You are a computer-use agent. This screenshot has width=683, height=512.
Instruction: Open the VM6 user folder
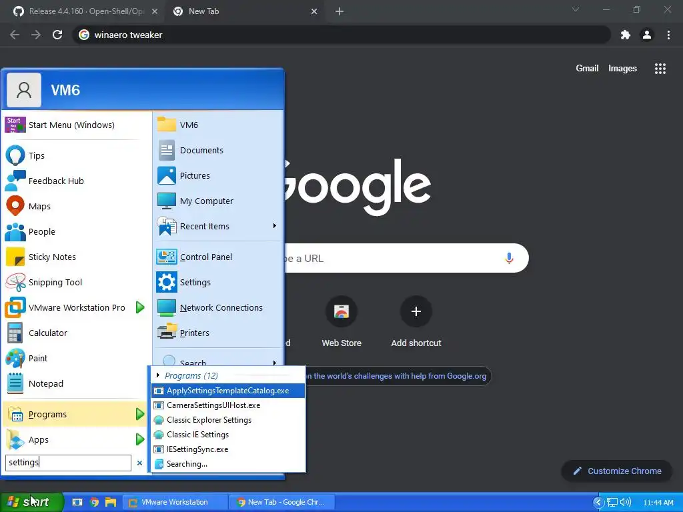click(x=218, y=125)
